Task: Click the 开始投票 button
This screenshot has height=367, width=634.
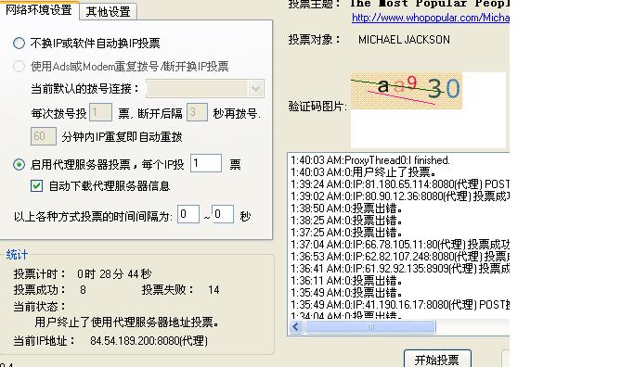Action: [x=437, y=359]
